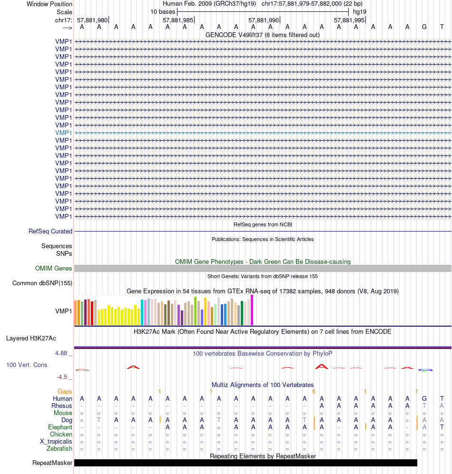The height and width of the screenshot is (474, 452).
Task: Select the Mouse alignment row label
Action: 63,413
